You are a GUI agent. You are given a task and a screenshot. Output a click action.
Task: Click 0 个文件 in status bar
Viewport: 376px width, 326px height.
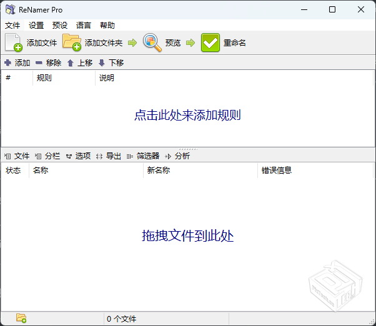121,319
